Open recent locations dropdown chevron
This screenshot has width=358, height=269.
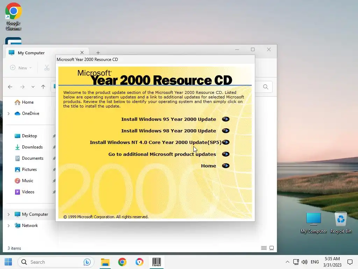pyautogui.click(x=33, y=87)
